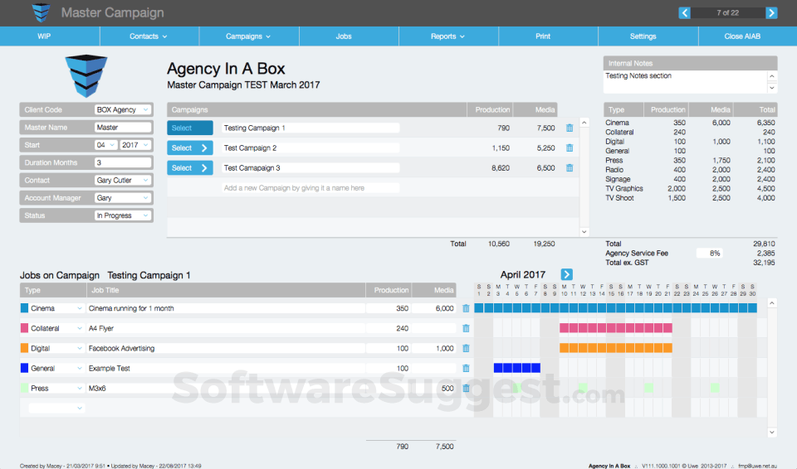Click the Press light green swatch
797x469 pixels.
24,389
